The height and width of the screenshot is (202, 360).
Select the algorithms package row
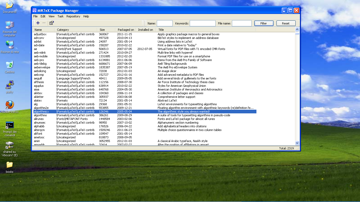click(144, 115)
